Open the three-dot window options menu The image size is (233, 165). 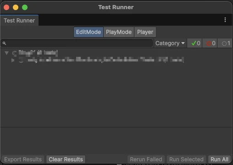coord(225,20)
